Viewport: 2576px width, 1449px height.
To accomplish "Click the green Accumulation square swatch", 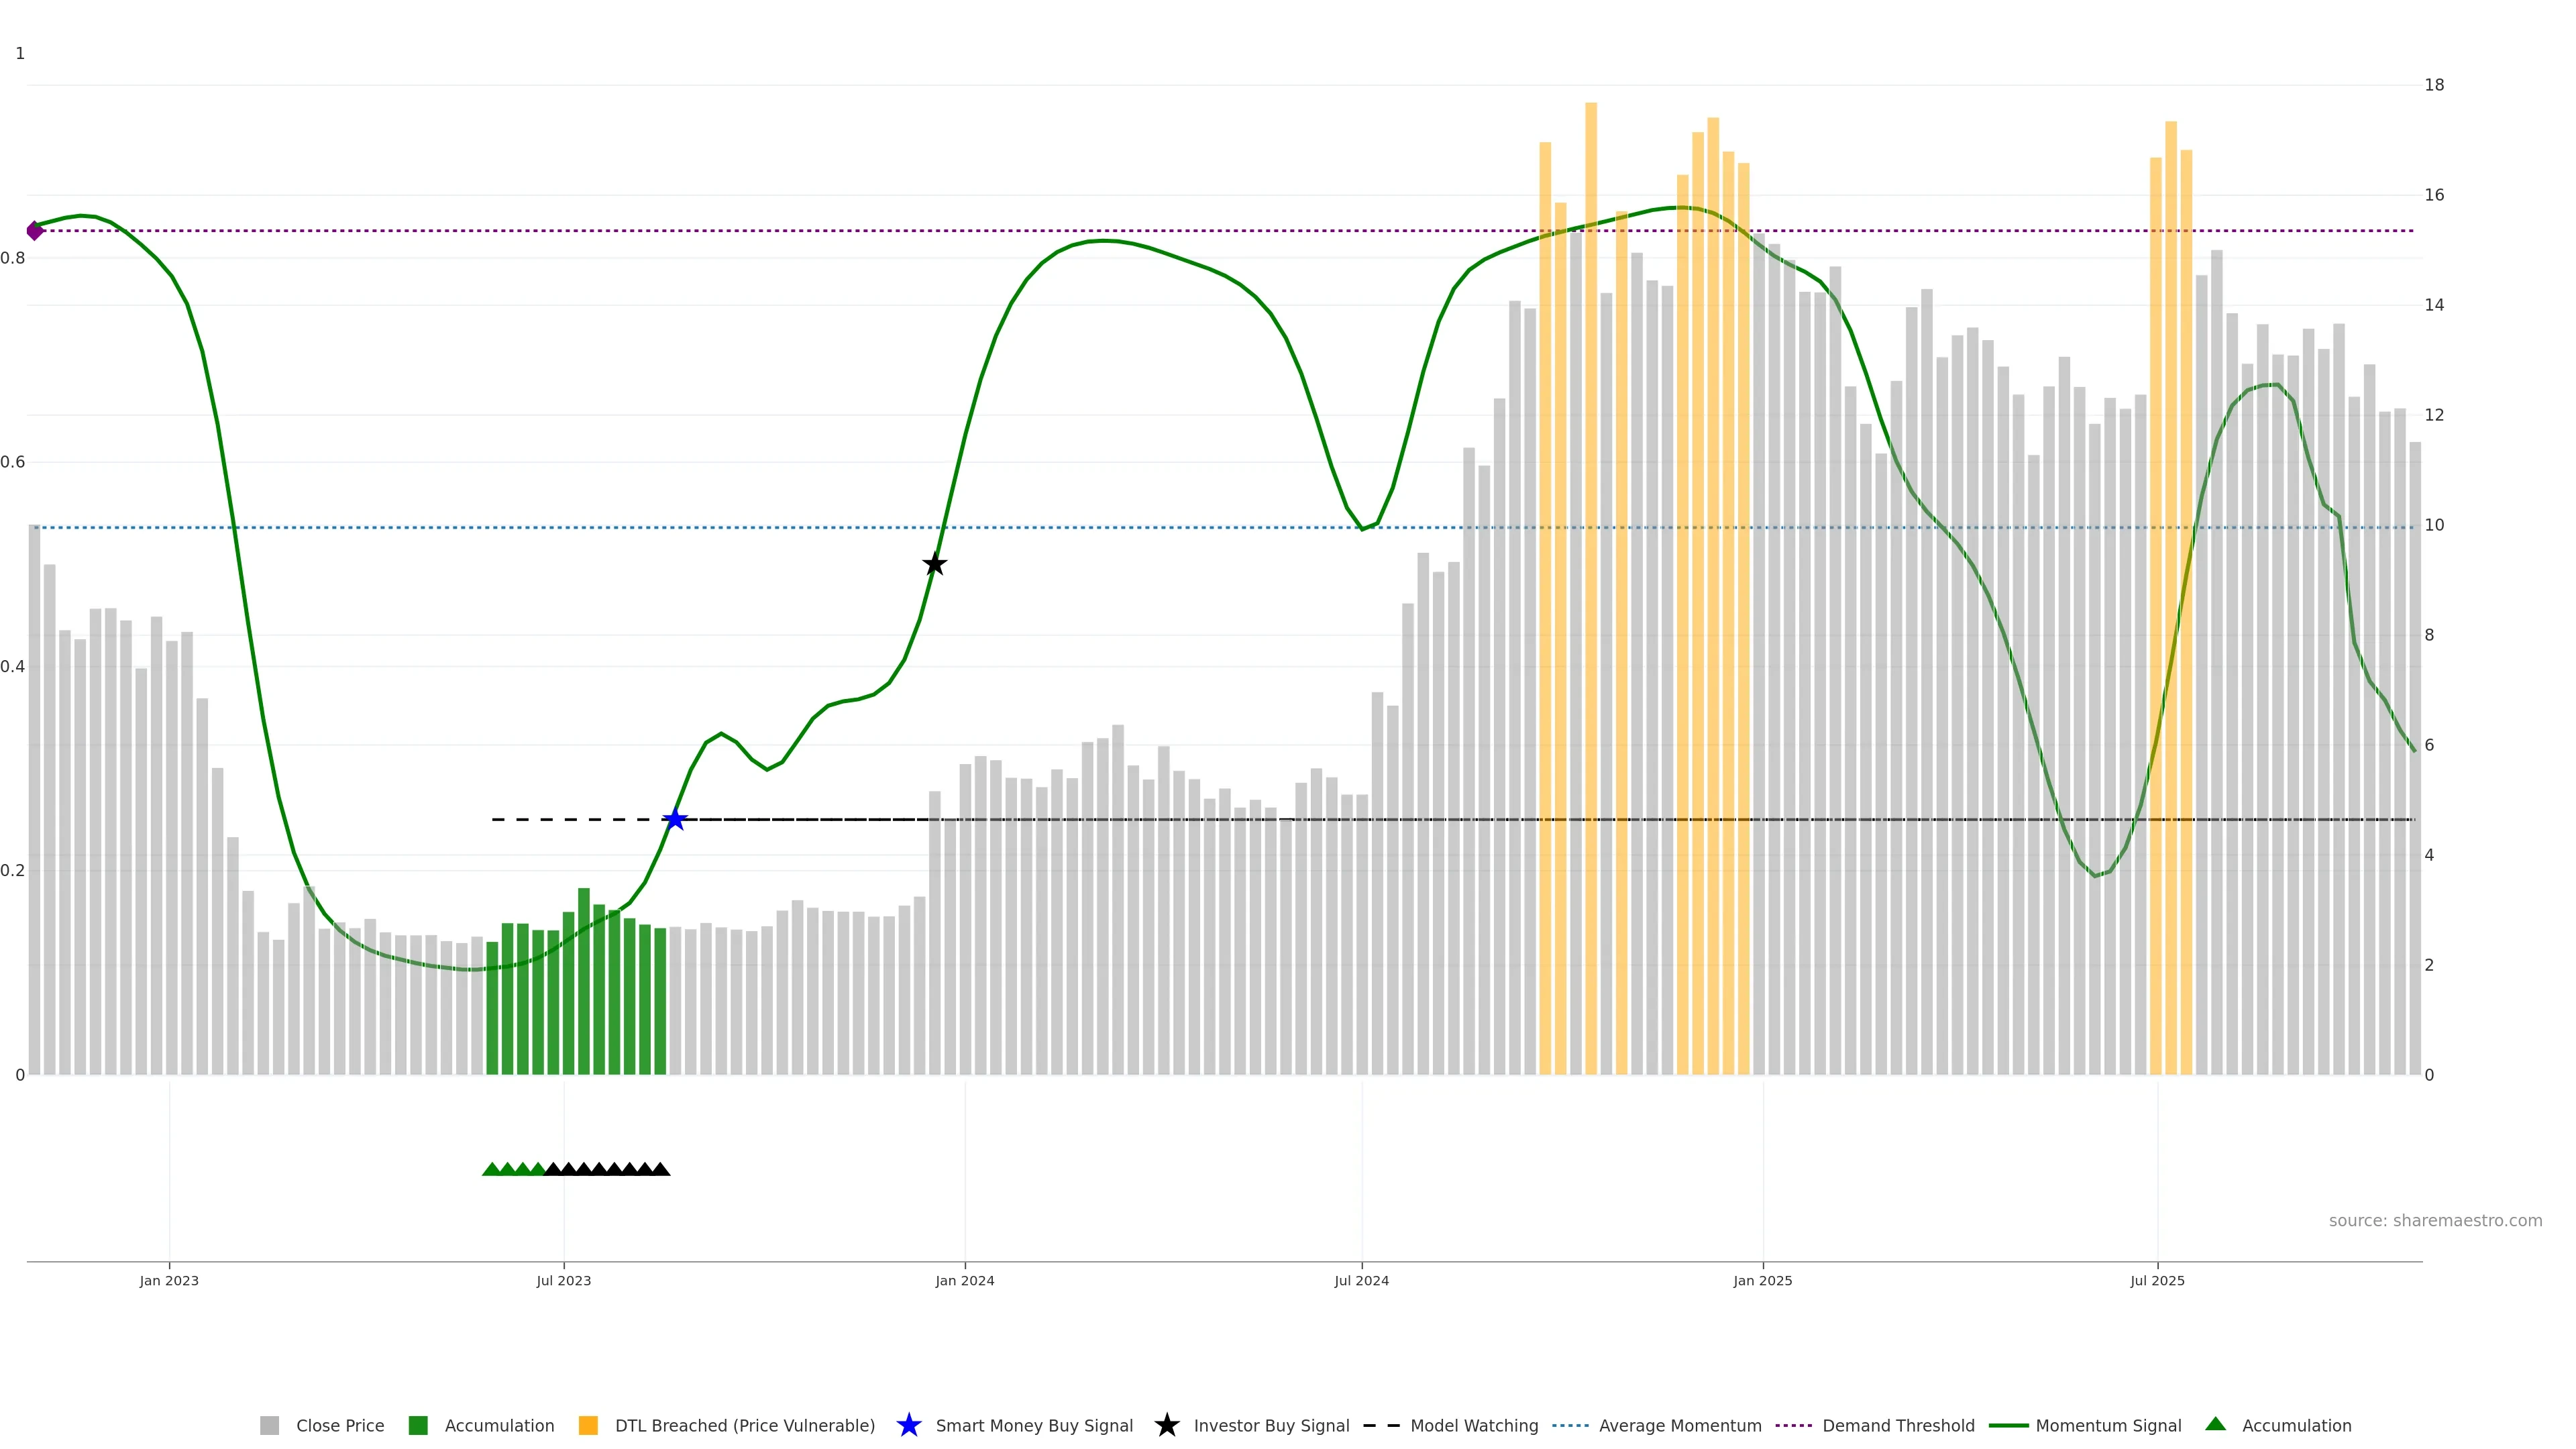I will pyautogui.click(x=418, y=1425).
